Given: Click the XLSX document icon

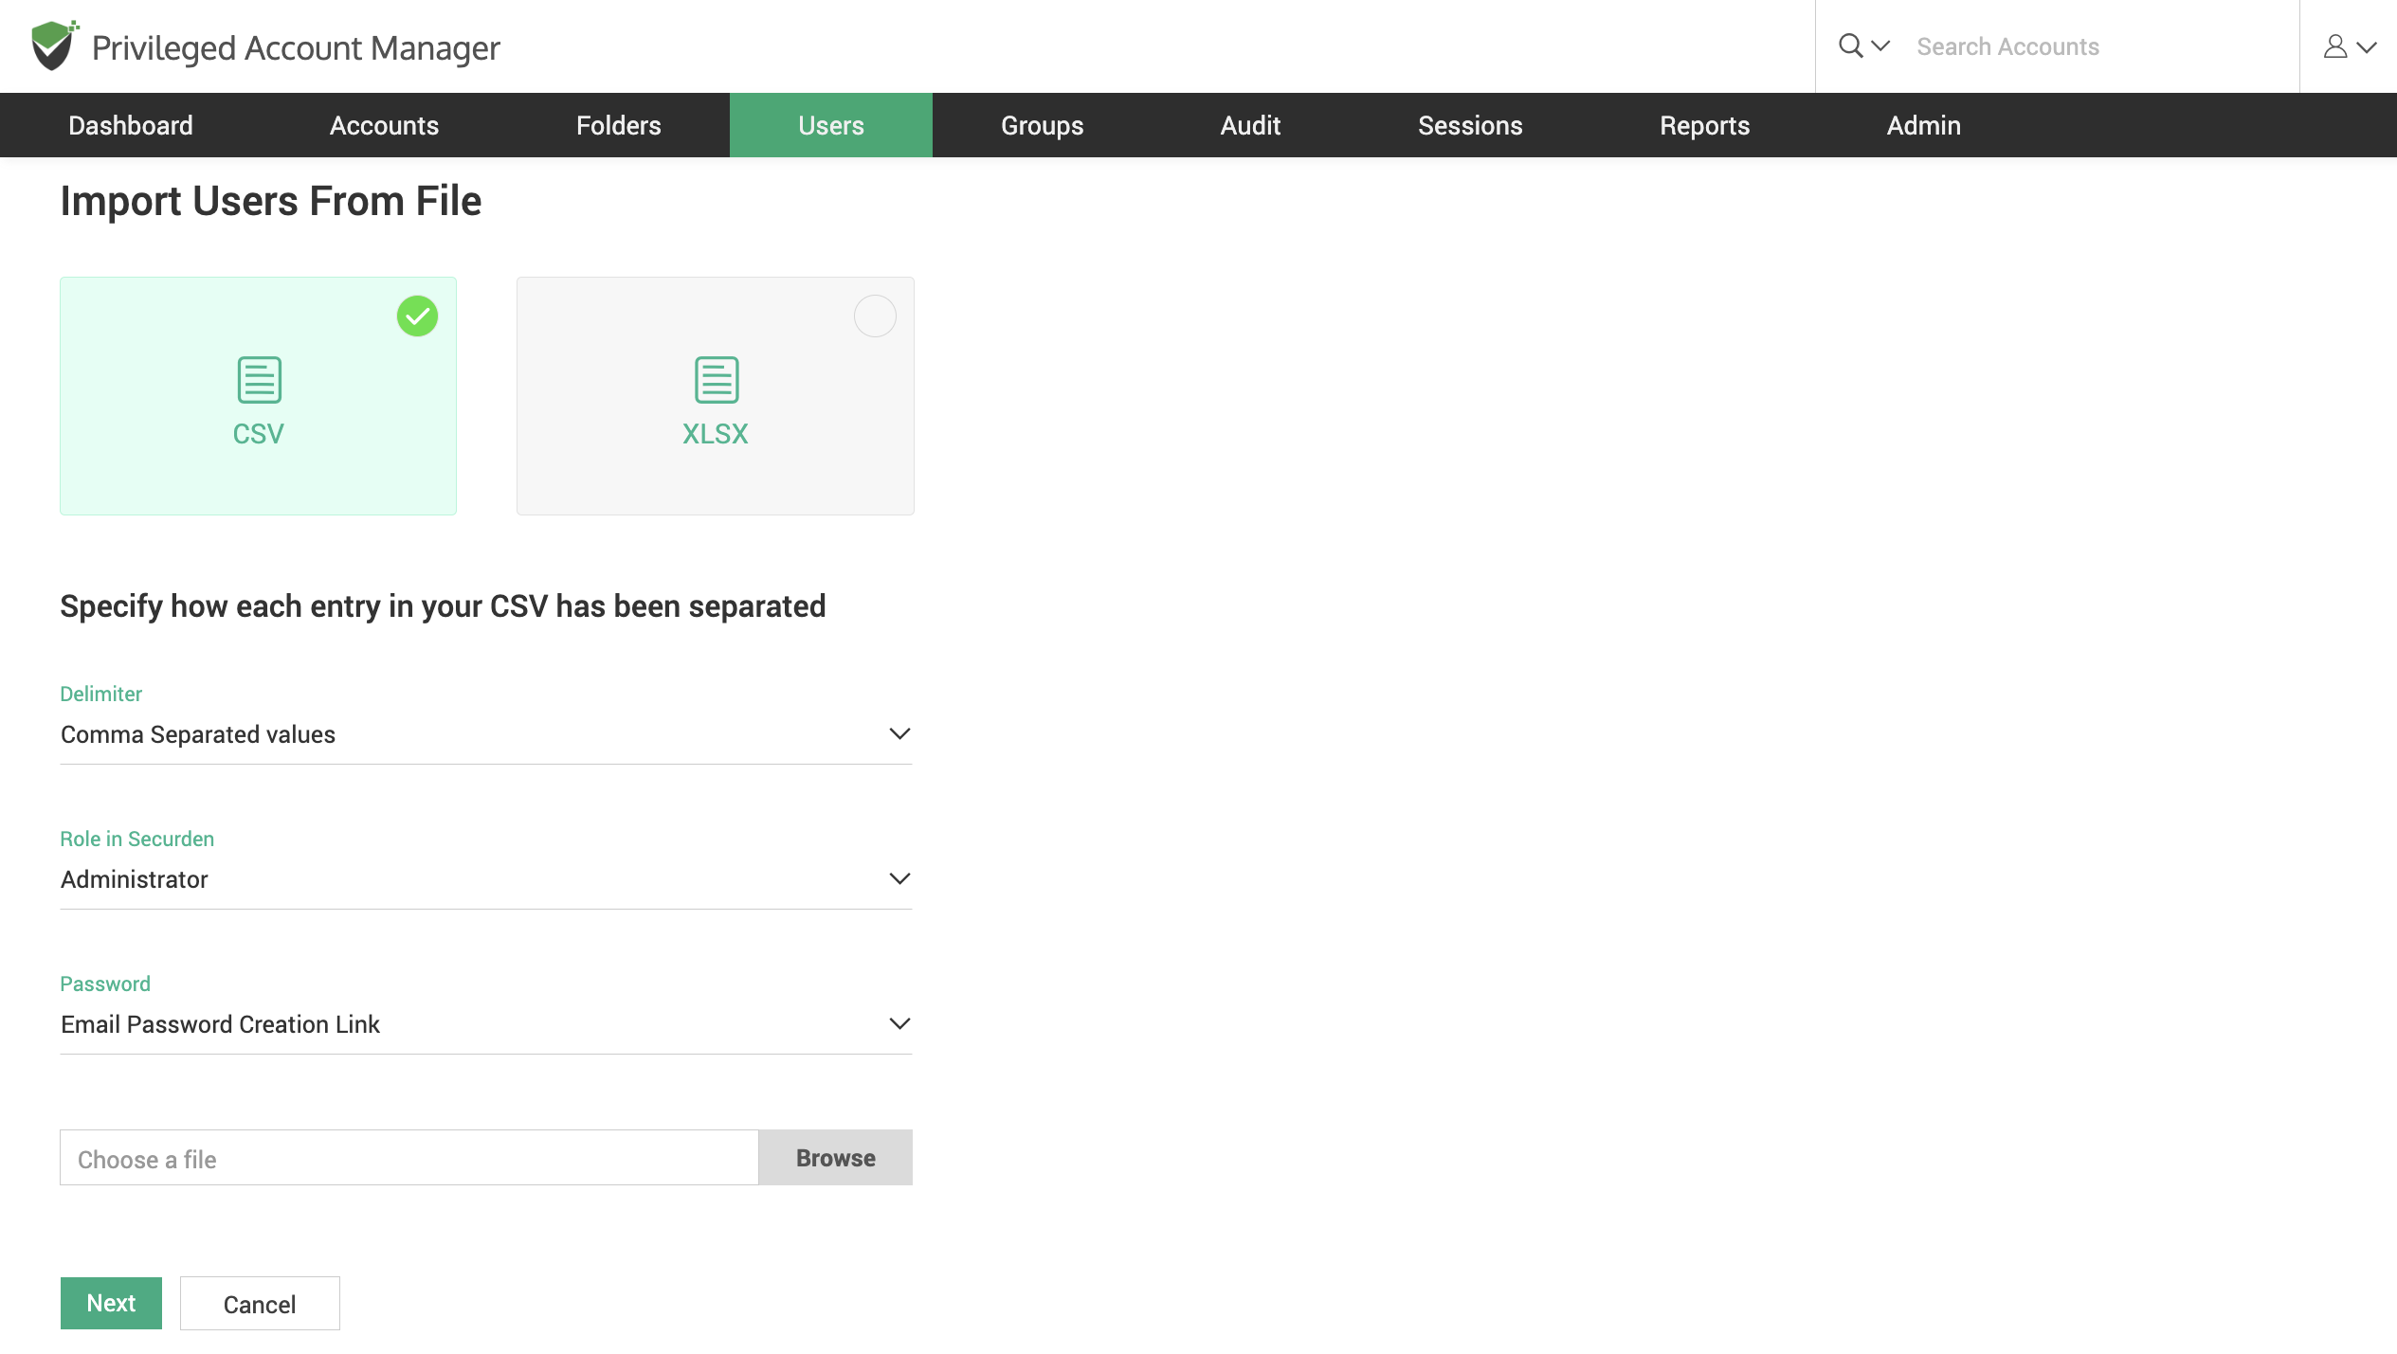Looking at the screenshot, I should [717, 380].
